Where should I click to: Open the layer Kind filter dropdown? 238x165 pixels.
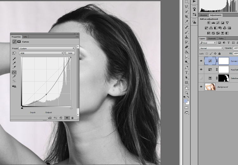coord(208,43)
